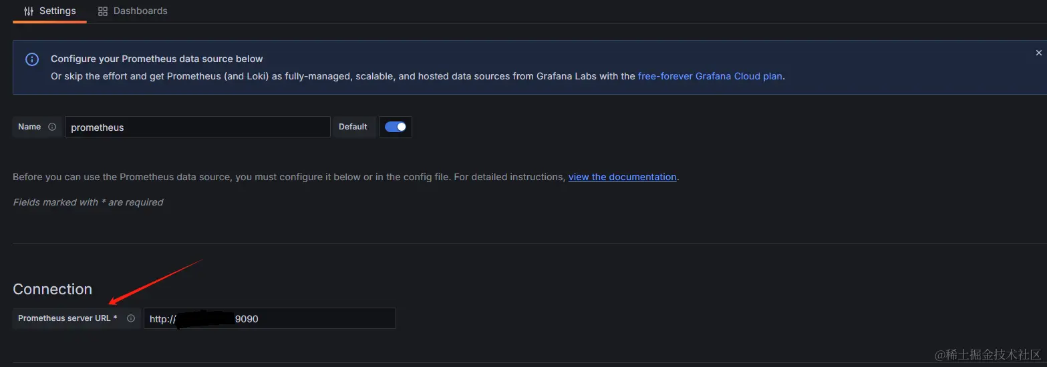Image resolution: width=1047 pixels, height=367 pixels.
Task: Click the Name field info icon
Action: click(x=52, y=127)
